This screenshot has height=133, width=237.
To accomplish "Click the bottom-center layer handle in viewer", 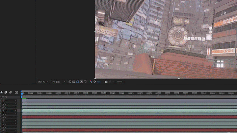I will [179, 78].
